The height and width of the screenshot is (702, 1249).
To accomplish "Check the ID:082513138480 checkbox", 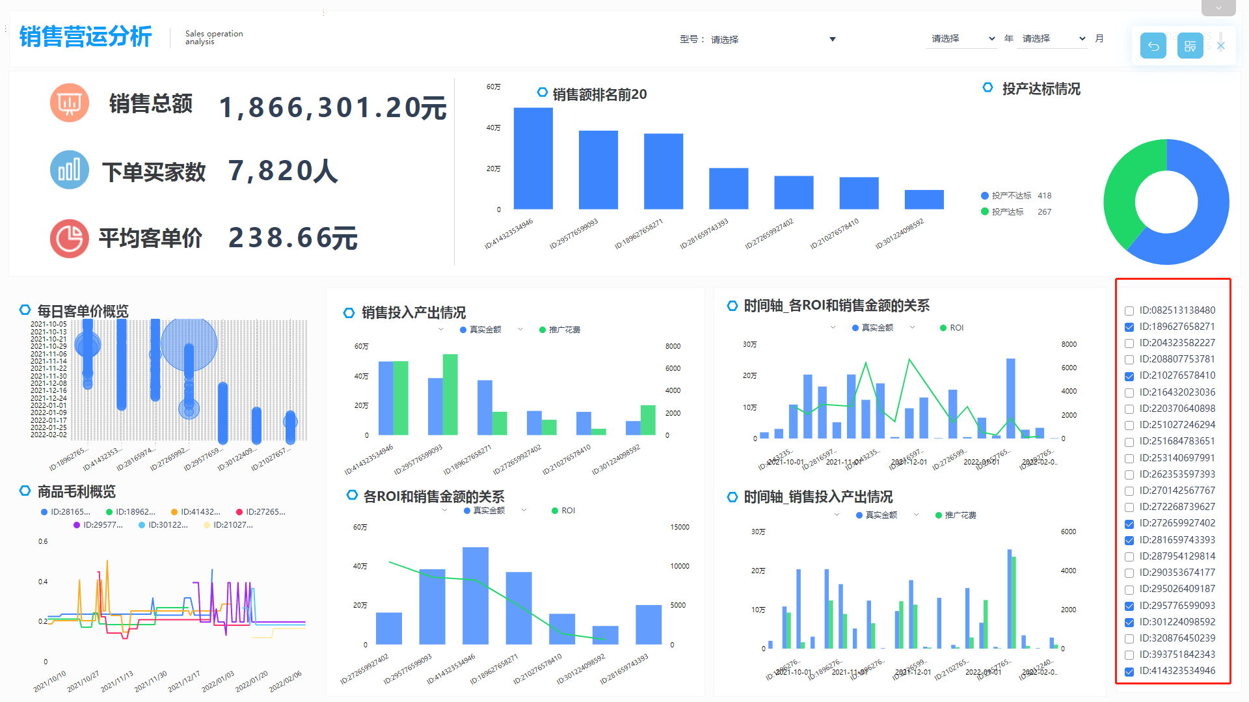I will click(x=1129, y=311).
